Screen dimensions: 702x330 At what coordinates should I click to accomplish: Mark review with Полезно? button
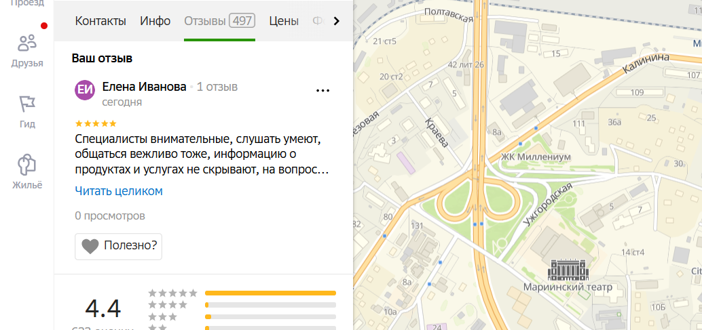click(x=118, y=246)
